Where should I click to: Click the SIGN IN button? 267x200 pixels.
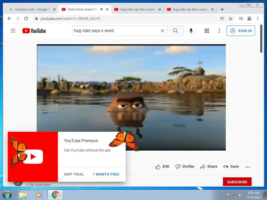point(241,31)
